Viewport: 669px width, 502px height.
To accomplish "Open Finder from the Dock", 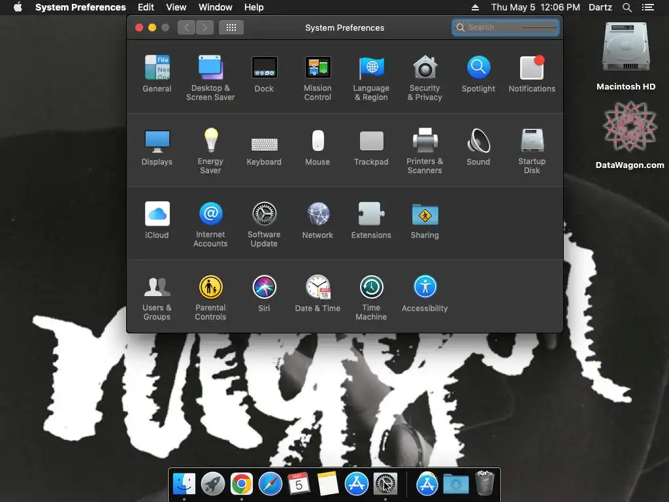I will pos(184,484).
